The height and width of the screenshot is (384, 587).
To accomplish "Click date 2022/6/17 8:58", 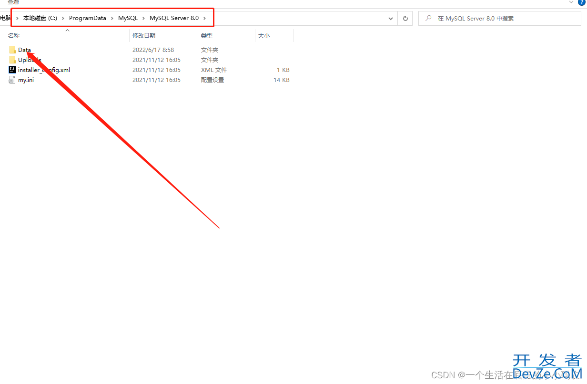I will pyautogui.click(x=153, y=50).
